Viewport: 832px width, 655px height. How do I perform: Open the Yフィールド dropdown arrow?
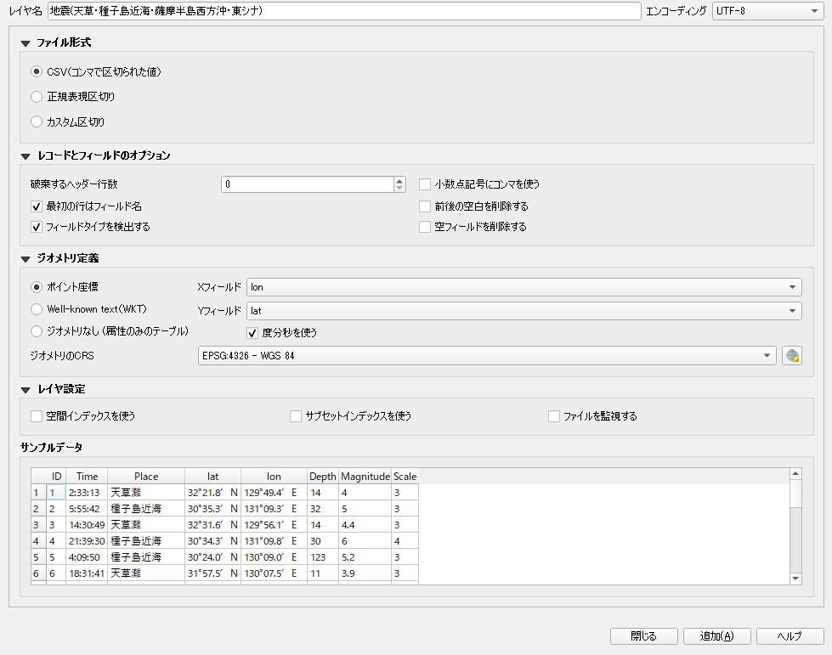tap(791, 311)
